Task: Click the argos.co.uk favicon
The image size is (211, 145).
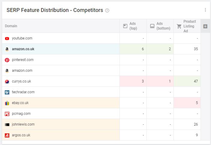Action: [x=7, y=135]
